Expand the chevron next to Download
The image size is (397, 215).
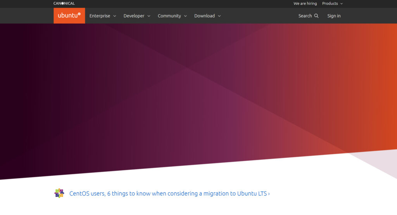click(x=219, y=16)
